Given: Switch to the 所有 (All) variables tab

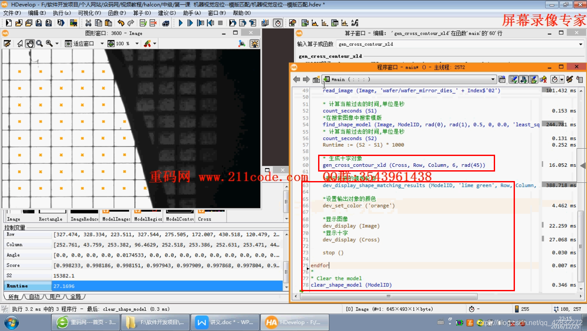Looking at the screenshot, I should point(13,297).
